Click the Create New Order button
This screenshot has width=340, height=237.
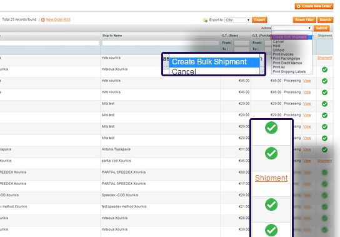click(314, 6)
